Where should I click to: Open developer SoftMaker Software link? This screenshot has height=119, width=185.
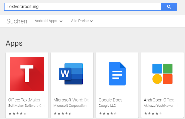point(26,105)
